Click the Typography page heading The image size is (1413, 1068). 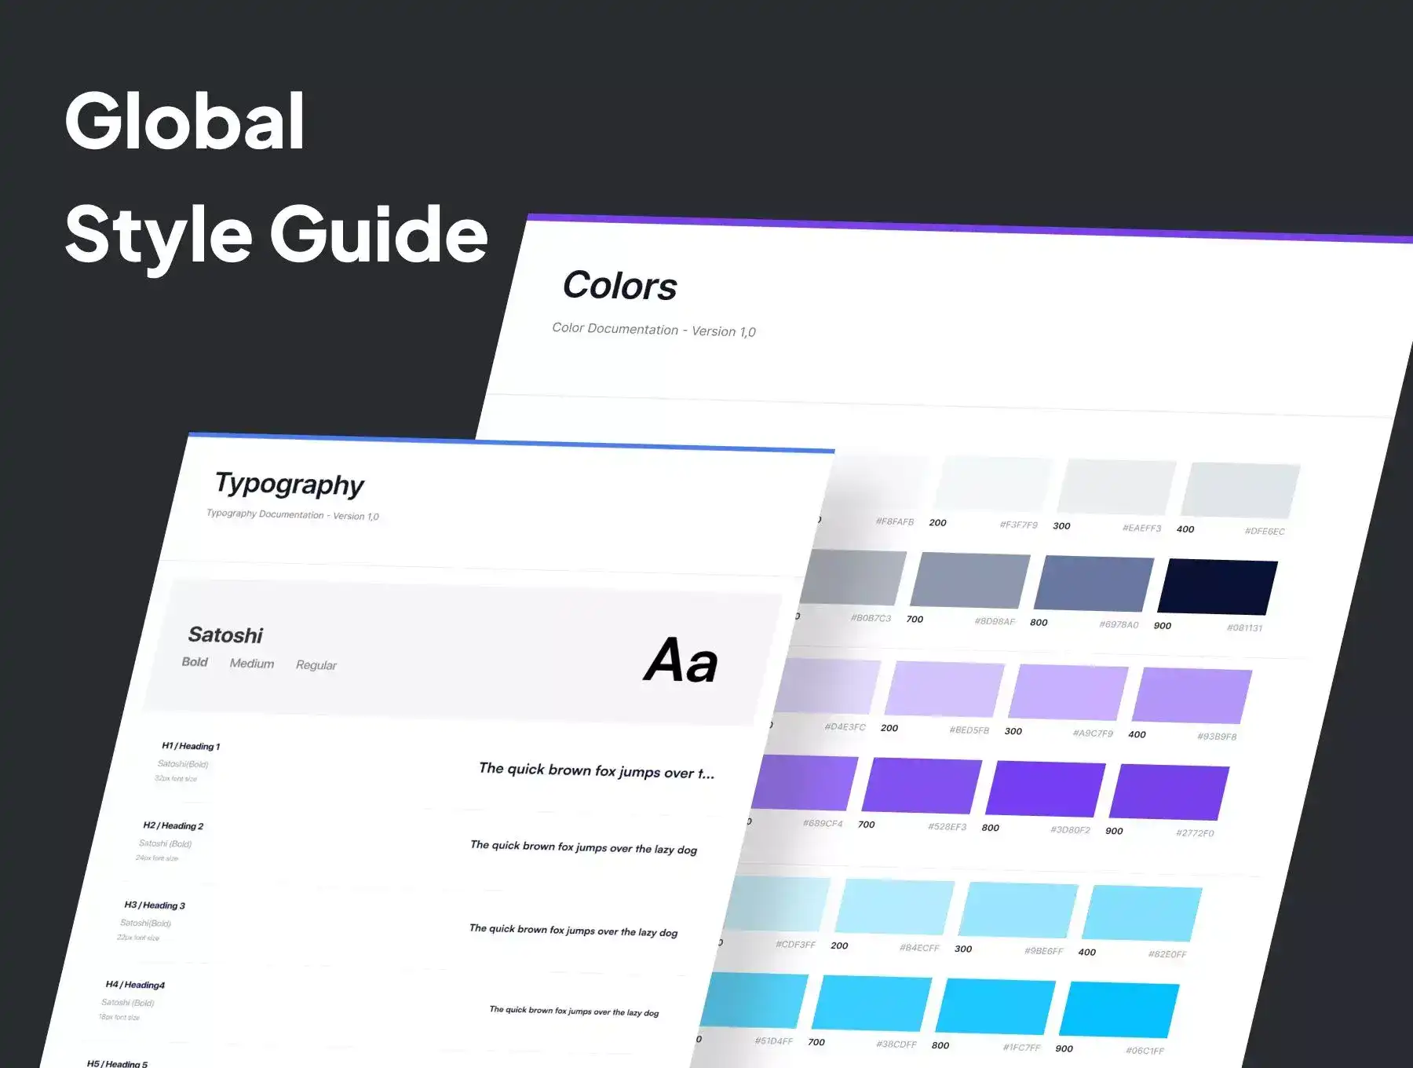(x=290, y=484)
